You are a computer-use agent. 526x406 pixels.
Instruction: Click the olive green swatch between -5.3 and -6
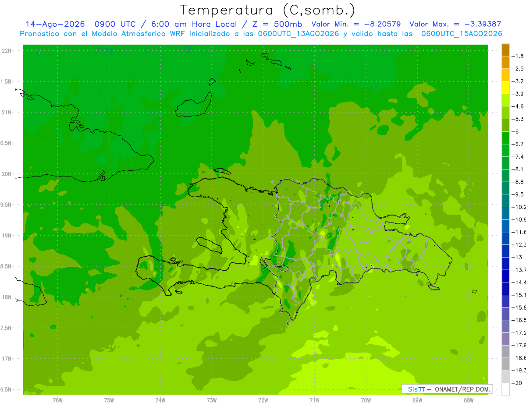[x=505, y=125]
